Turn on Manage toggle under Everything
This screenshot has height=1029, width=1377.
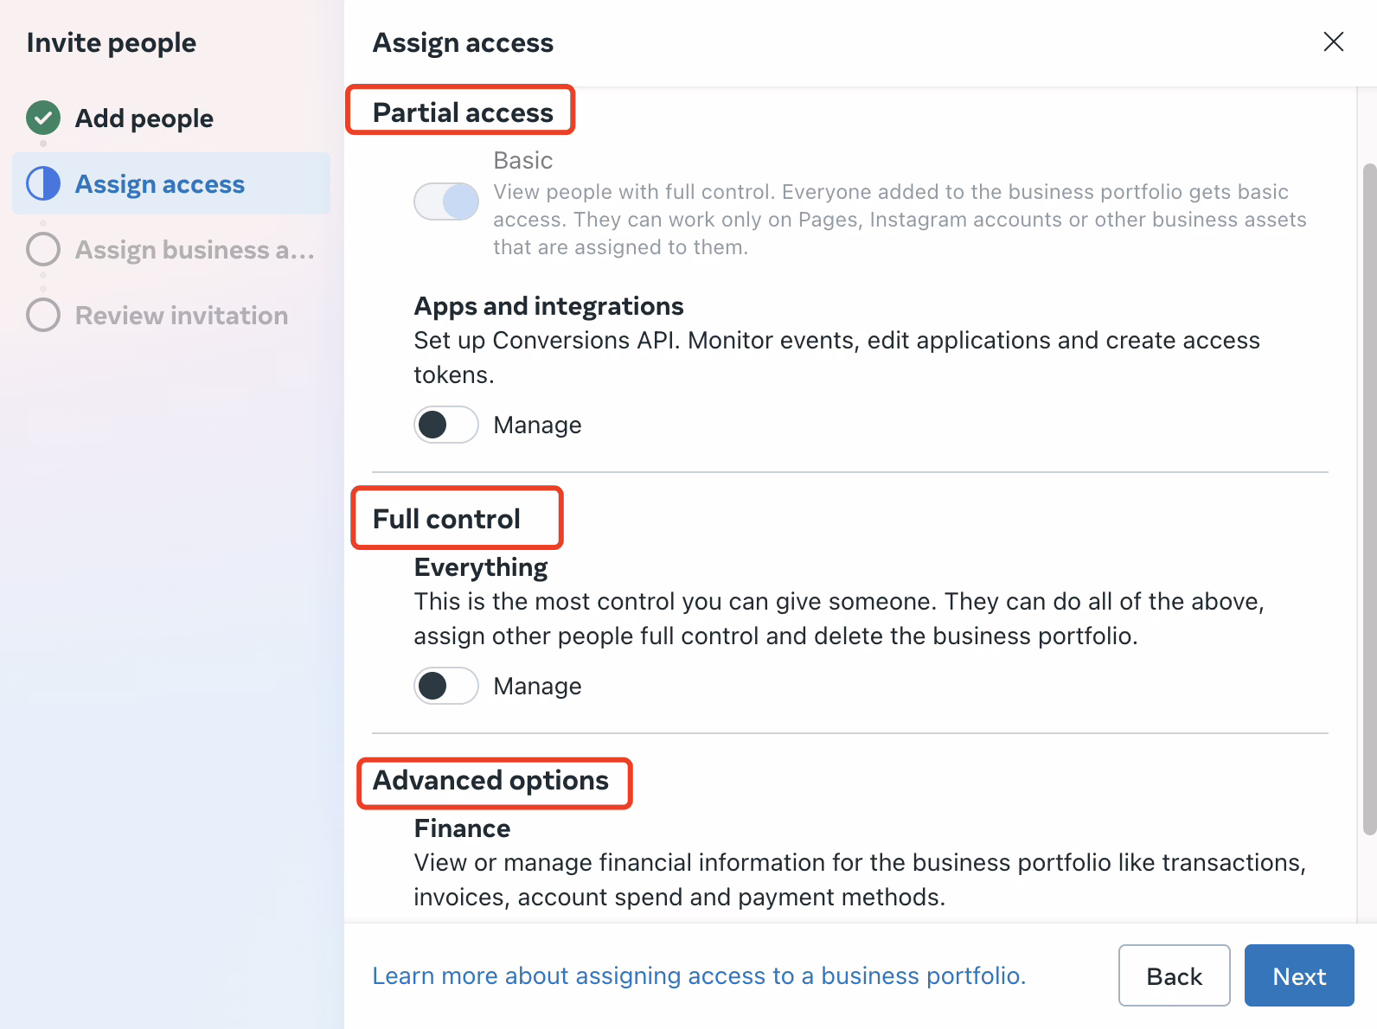tap(446, 686)
